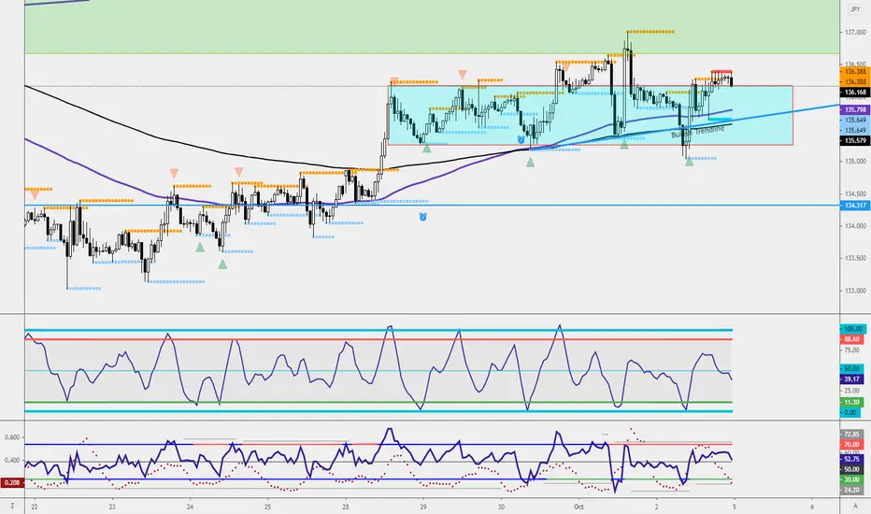The image size is (871, 514).
Task: Click the gray 72.85 RSI label
Action: 852,434
